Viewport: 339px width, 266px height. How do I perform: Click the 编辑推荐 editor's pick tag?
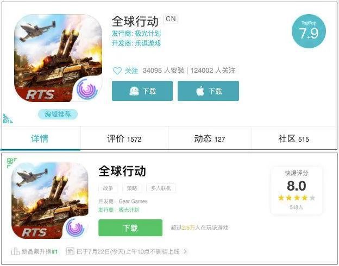point(58,114)
